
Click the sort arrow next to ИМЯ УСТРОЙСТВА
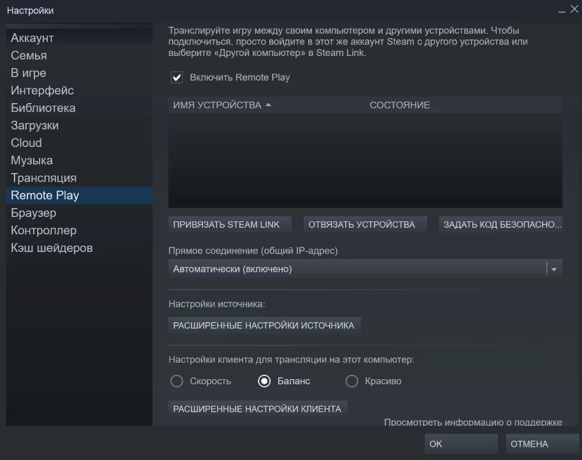click(268, 106)
